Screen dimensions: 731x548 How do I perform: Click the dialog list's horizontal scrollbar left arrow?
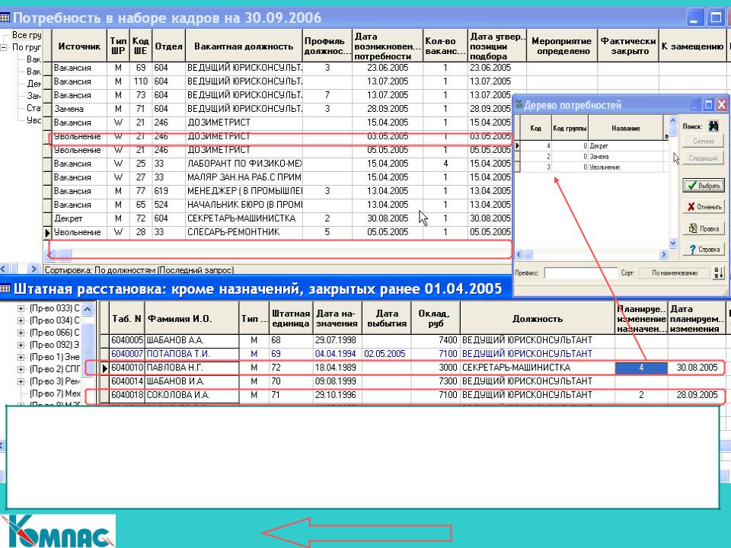[x=519, y=254]
